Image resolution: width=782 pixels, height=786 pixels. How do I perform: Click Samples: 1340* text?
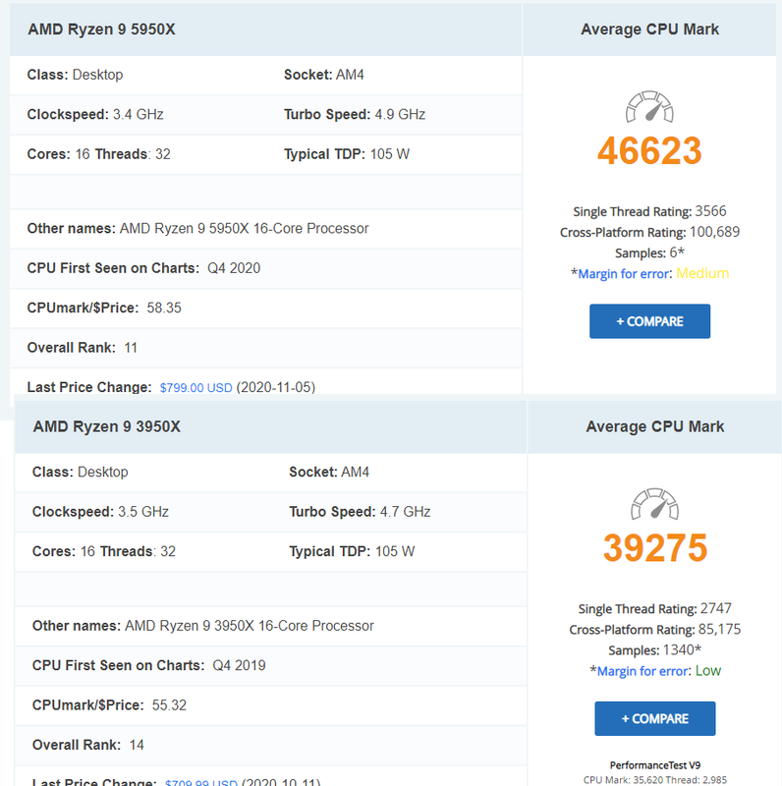(654, 649)
